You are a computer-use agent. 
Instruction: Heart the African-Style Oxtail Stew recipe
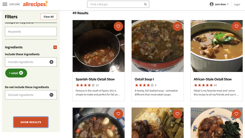click(236, 26)
